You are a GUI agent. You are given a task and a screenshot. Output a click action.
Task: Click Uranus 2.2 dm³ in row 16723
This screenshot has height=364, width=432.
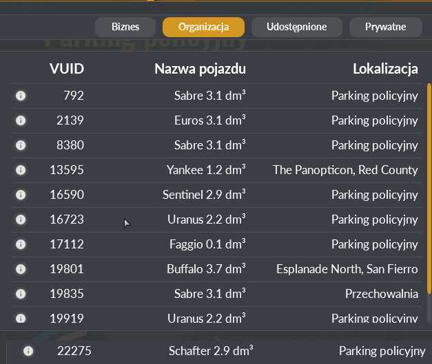207,220
